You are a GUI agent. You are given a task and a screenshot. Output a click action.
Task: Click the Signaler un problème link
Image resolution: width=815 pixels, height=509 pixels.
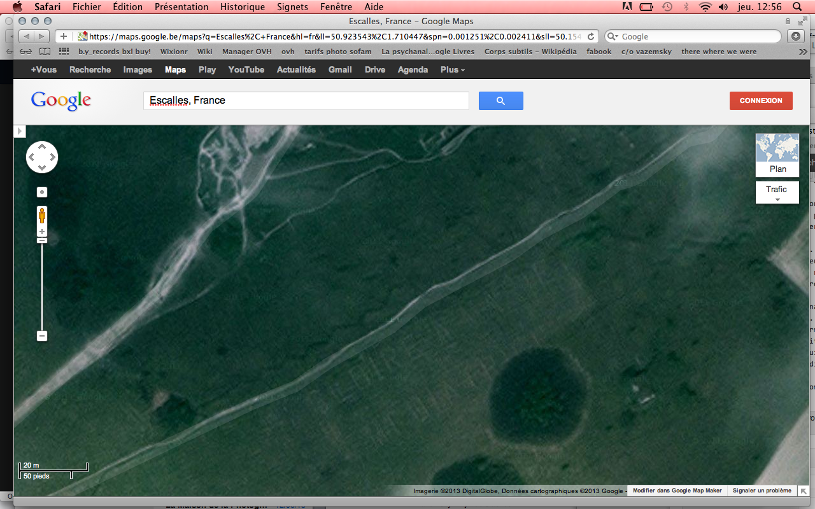click(x=762, y=491)
